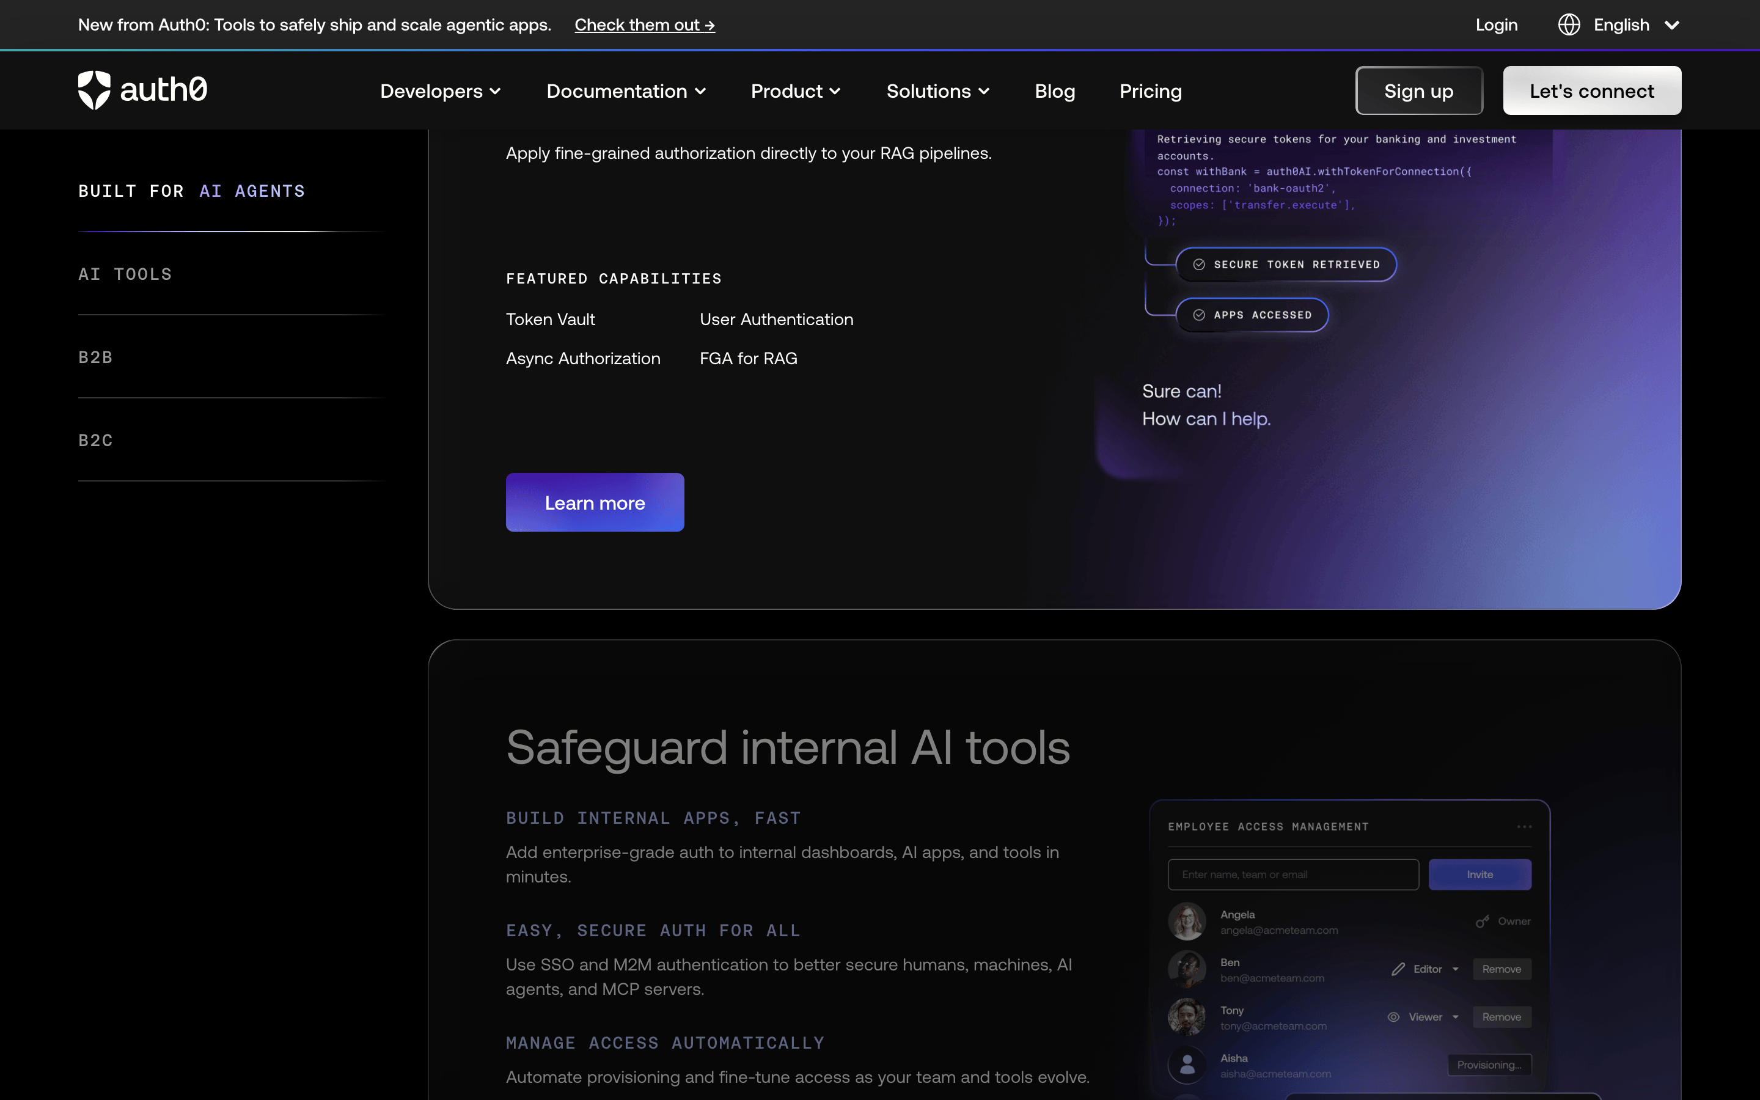This screenshot has height=1100, width=1760.
Task: Open the Pricing page
Action: pos(1151,91)
